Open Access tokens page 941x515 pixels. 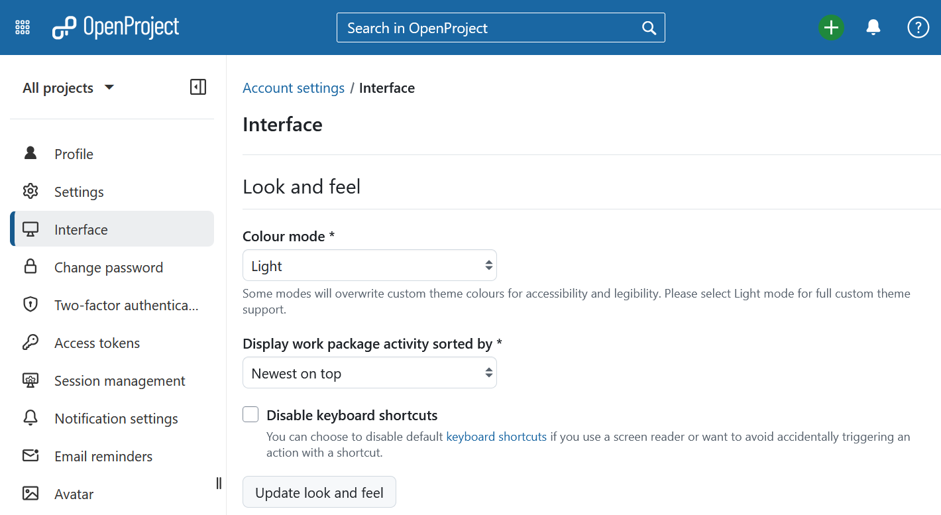(x=112, y=343)
